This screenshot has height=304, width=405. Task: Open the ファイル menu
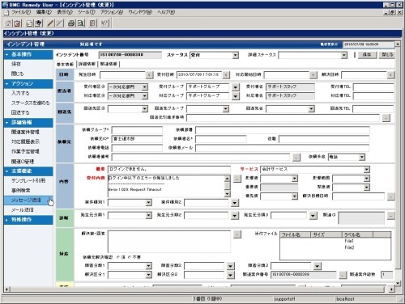coord(21,12)
